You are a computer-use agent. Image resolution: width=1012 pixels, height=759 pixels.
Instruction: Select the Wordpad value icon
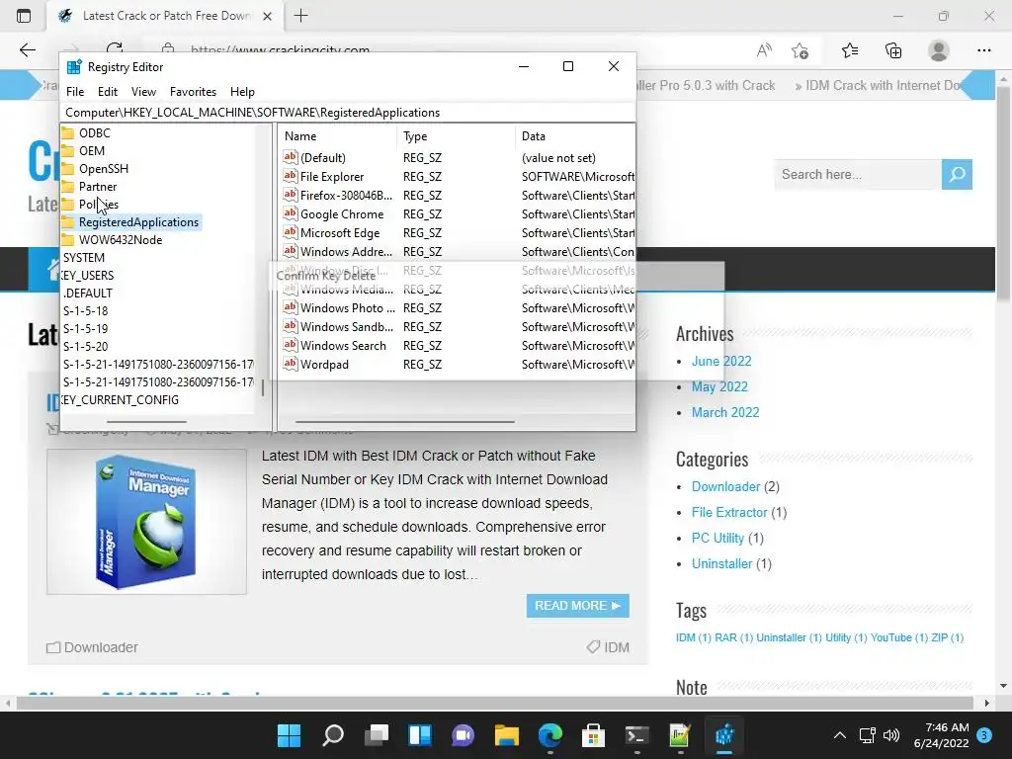[x=291, y=364]
